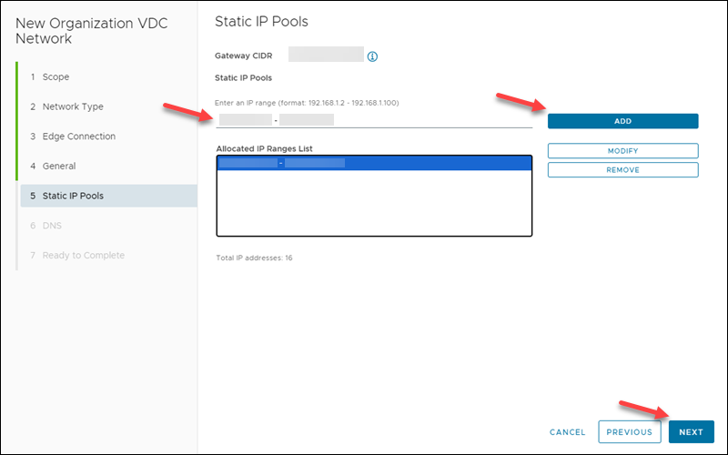The height and width of the screenshot is (455, 728).
Task: Click the Gateway CIDR info icon
Action: point(372,56)
